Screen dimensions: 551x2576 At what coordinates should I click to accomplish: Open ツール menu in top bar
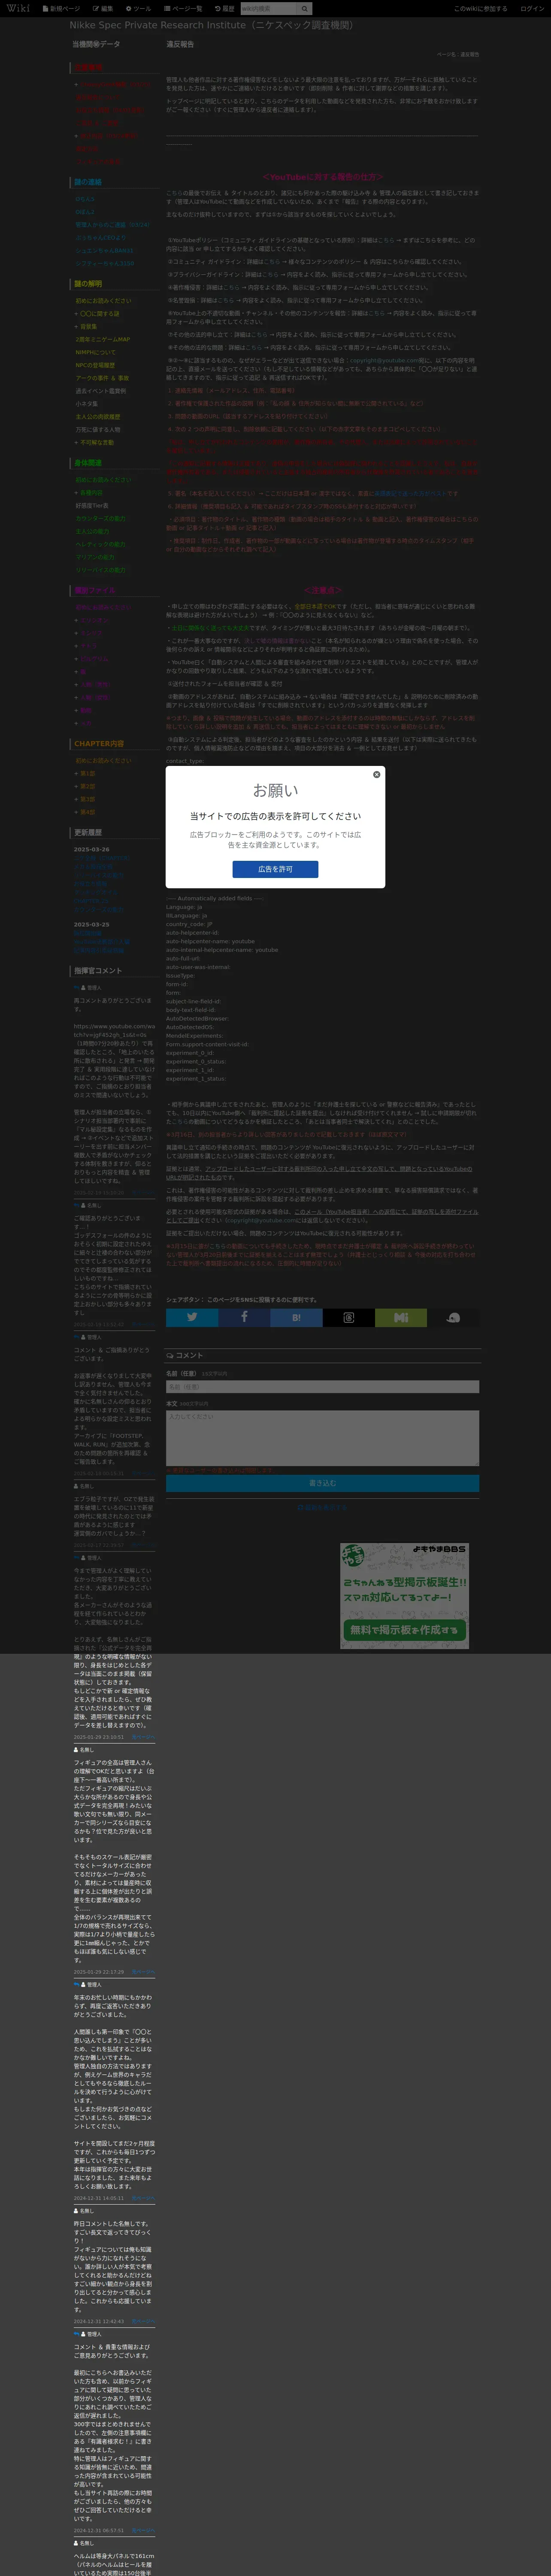138,8
